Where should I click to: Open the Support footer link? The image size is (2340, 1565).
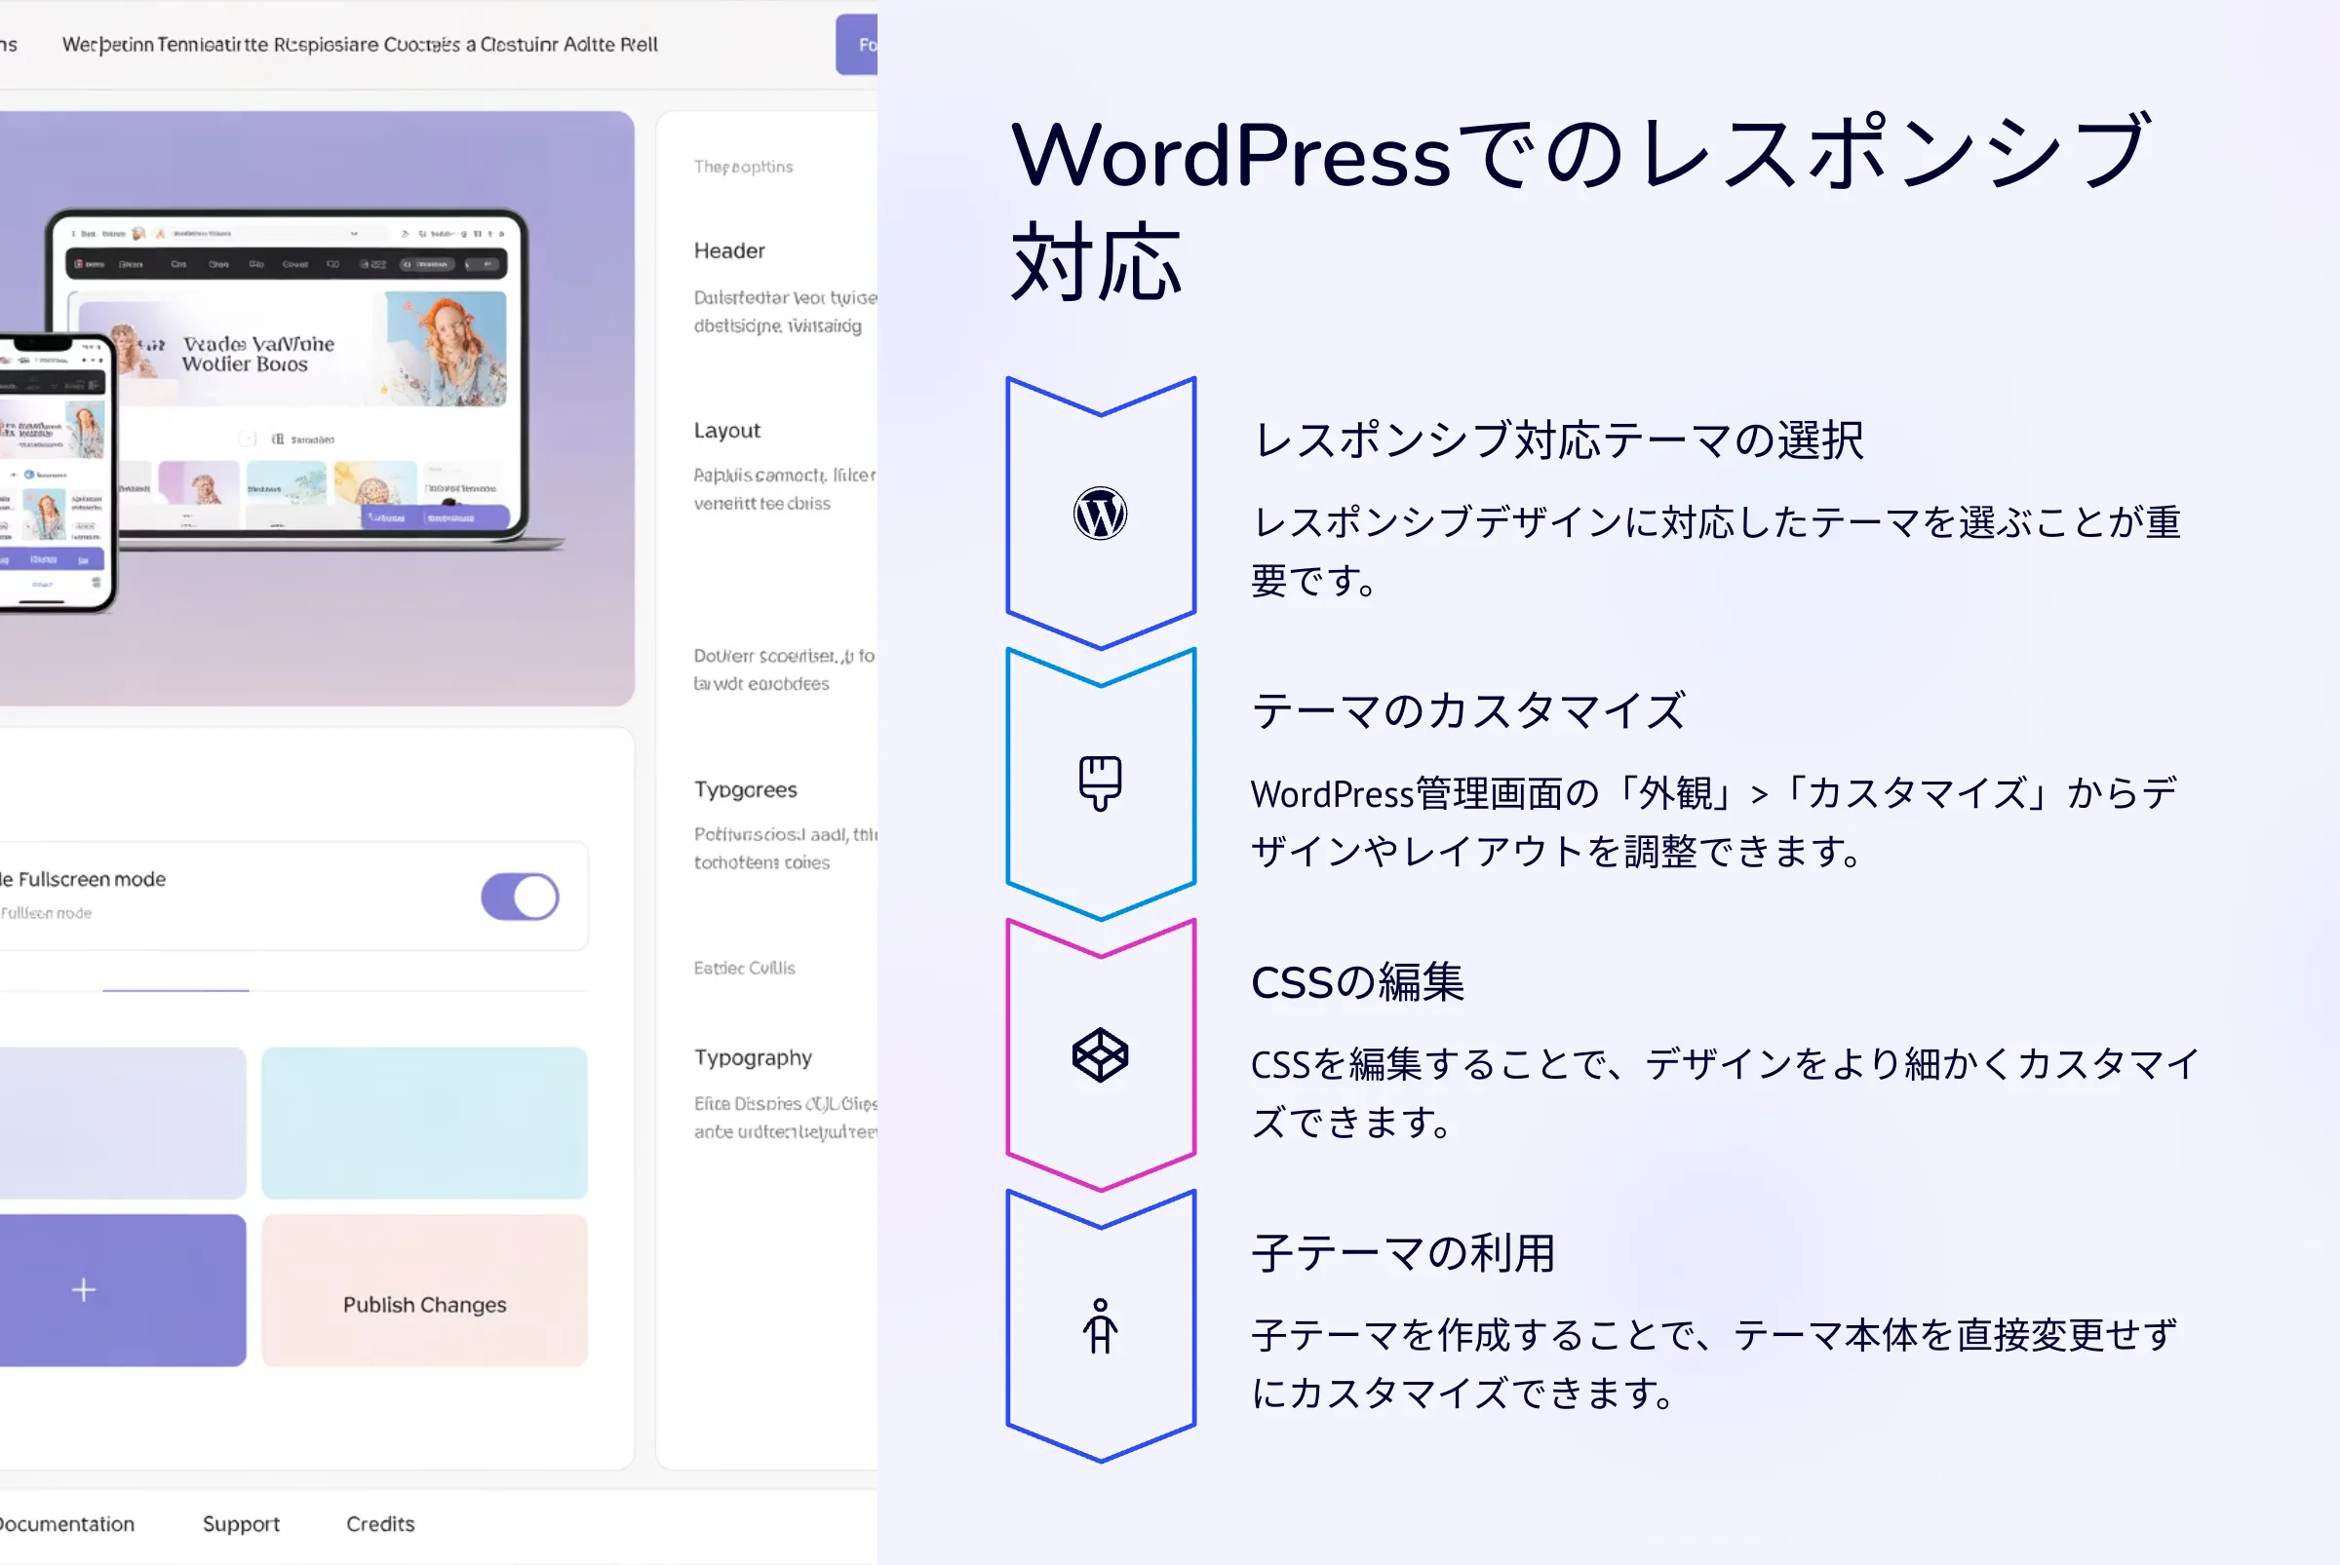point(241,1524)
